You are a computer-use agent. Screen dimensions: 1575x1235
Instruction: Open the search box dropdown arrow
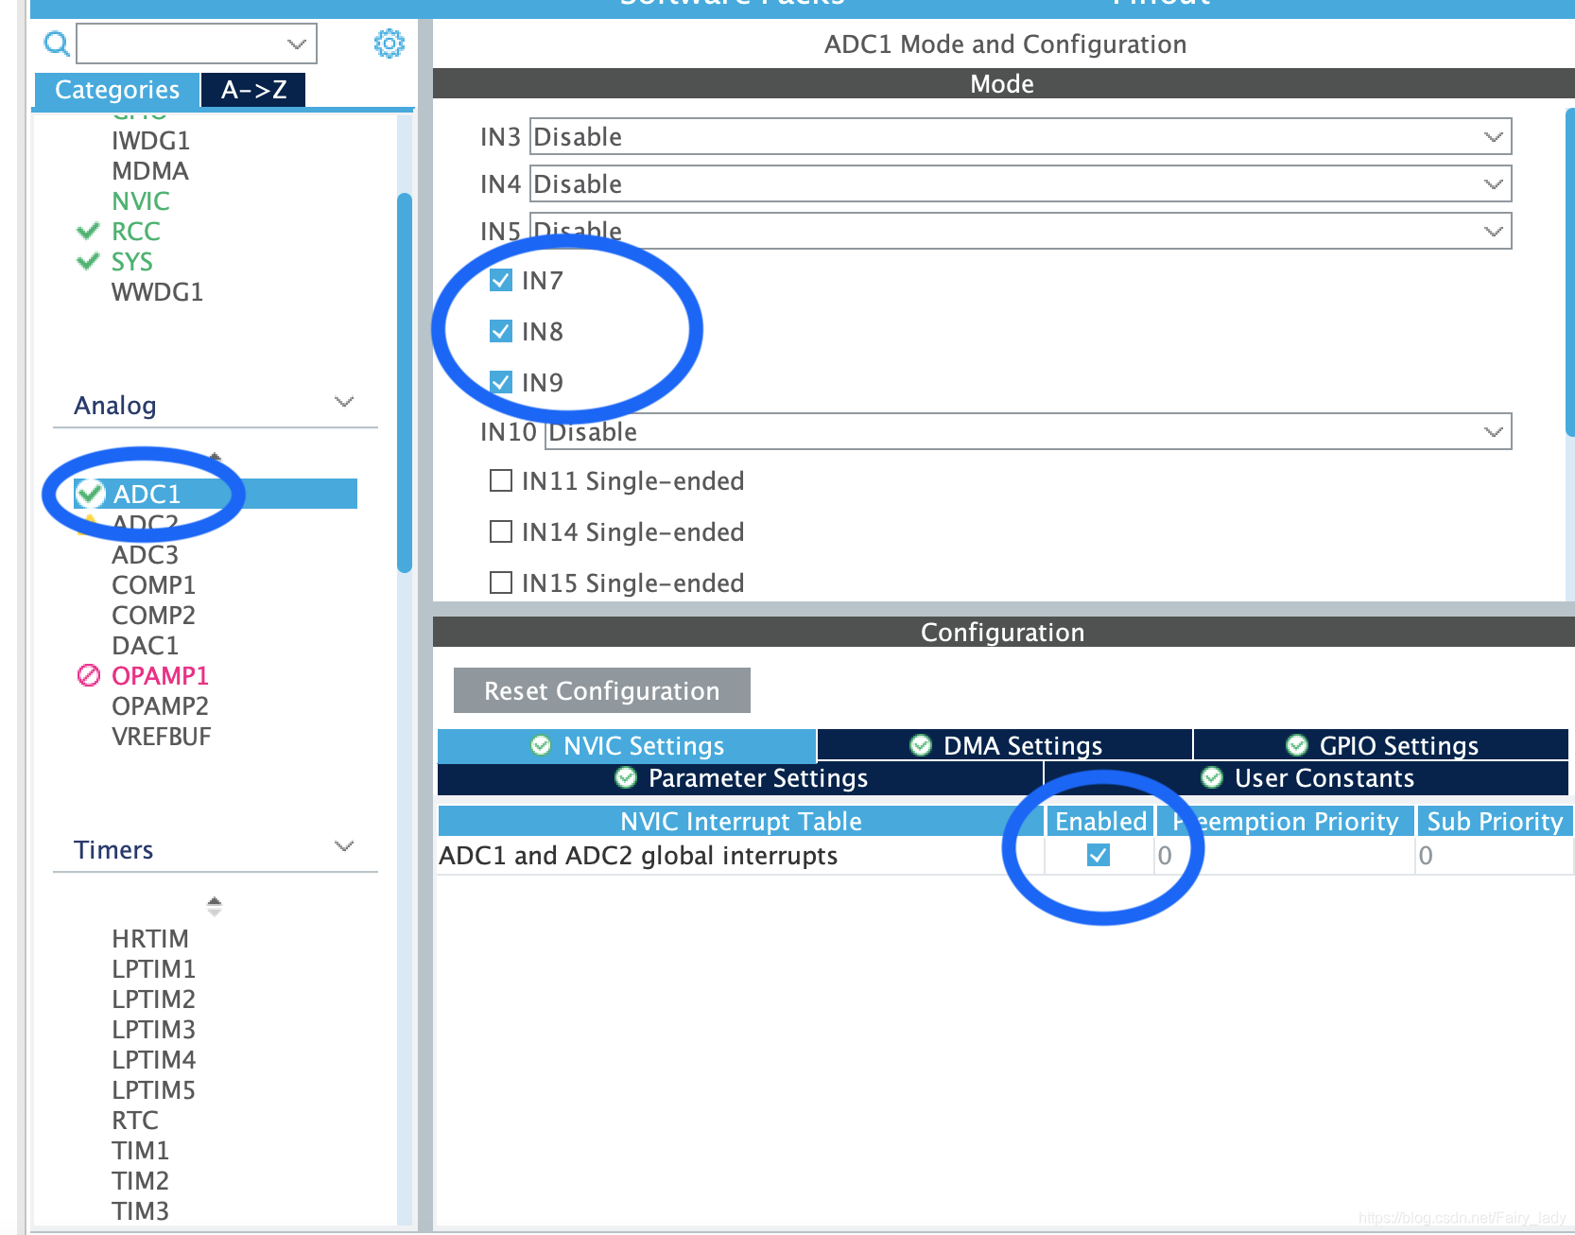click(297, 43)
